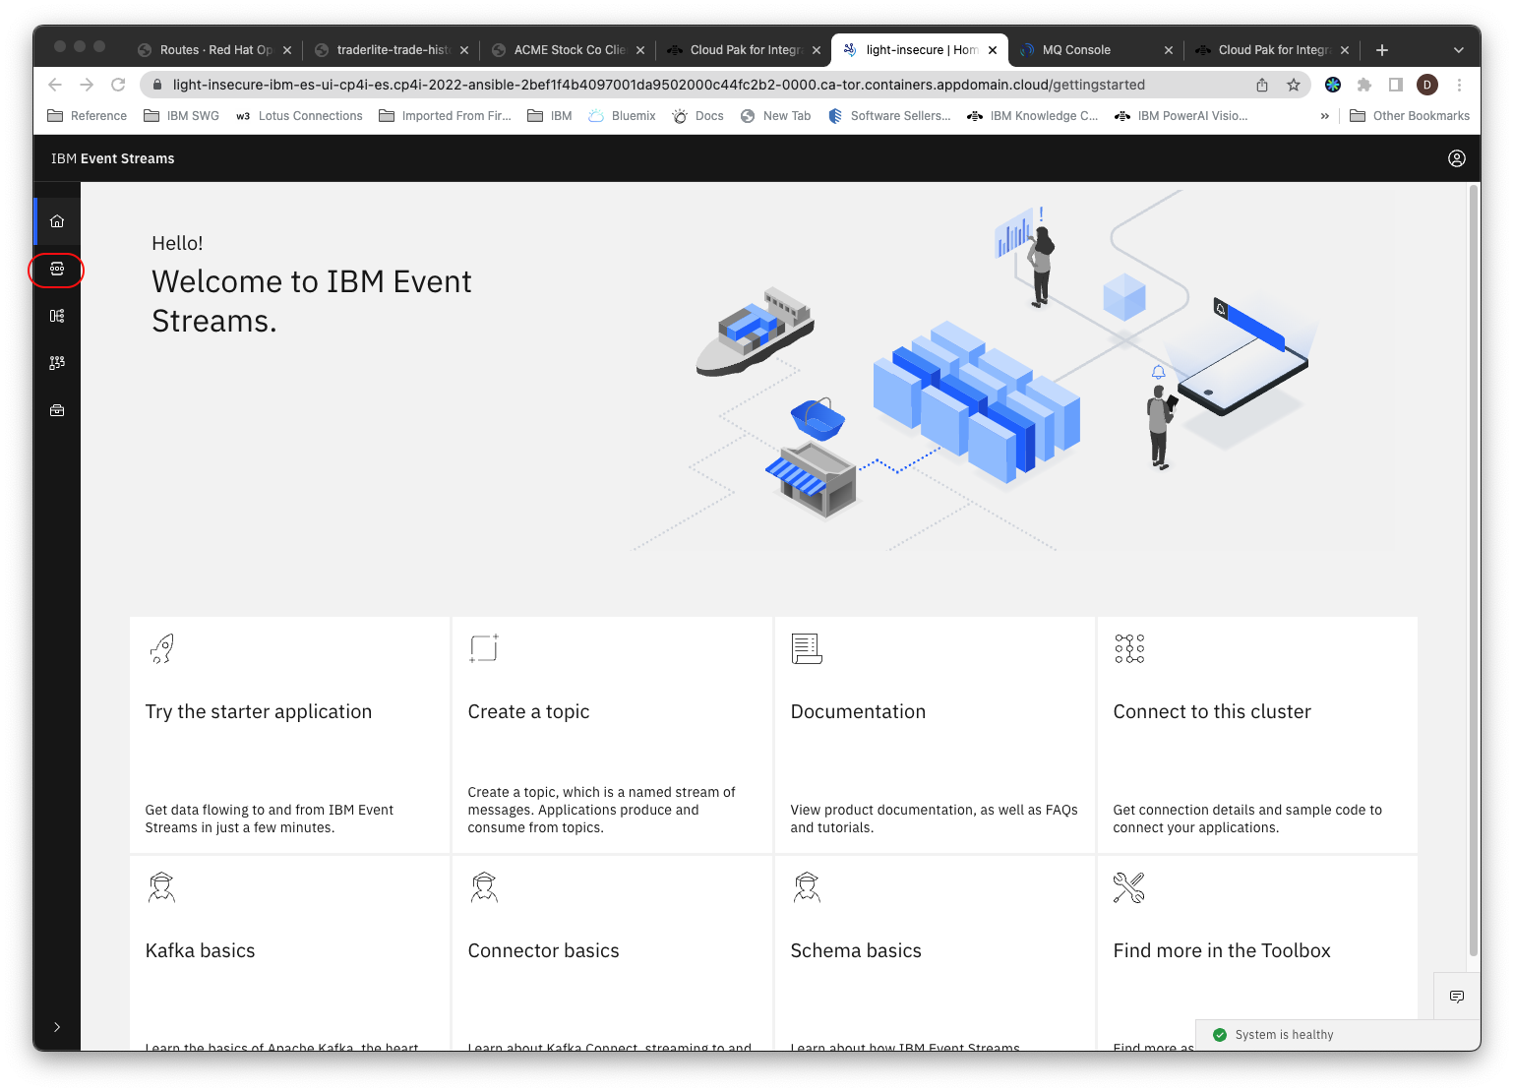Open the feedback chat icon button
Screen dimensions: 1514x1092
[x=1457, y=997]
